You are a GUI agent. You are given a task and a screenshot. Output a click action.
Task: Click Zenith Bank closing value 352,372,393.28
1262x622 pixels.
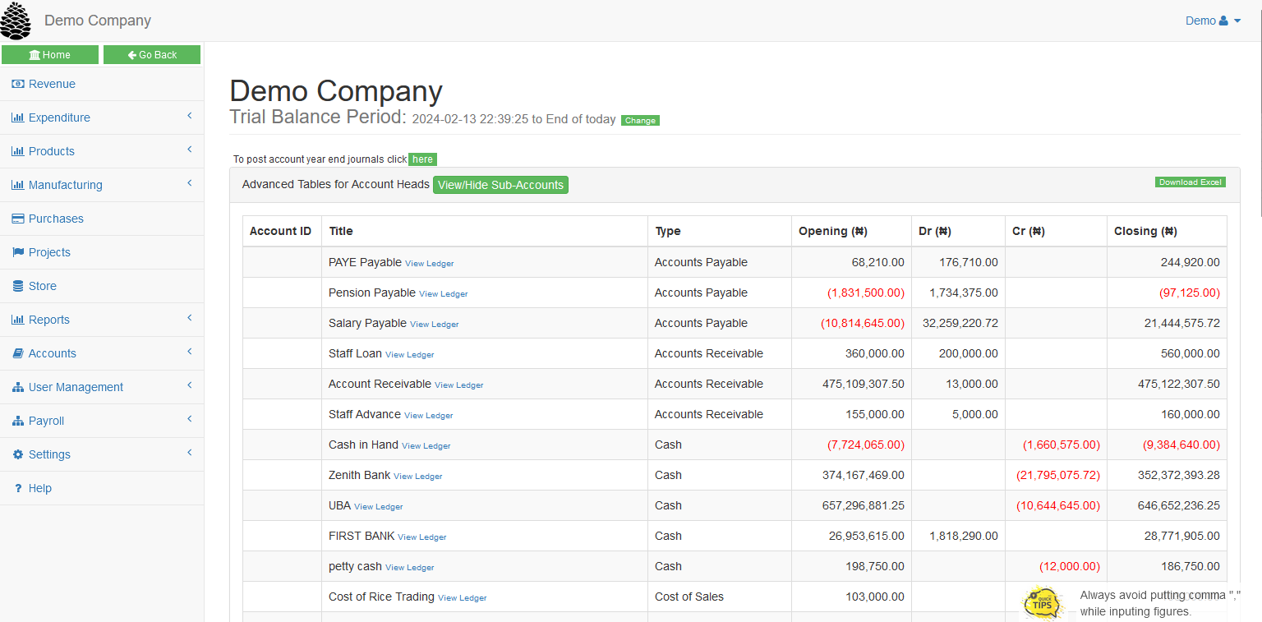tap(1179, 475)
